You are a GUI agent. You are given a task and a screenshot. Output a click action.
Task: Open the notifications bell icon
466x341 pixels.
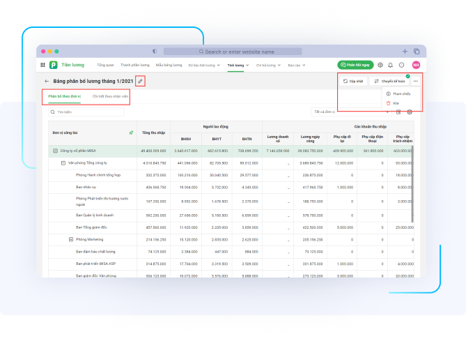point(391,65)
